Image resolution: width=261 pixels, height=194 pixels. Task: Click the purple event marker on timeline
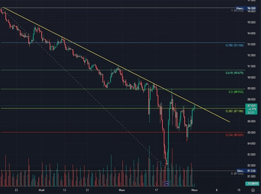pos(166,184)
